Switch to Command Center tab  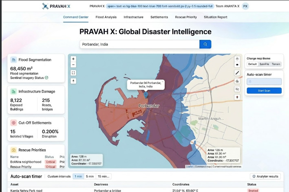(76, 17)
